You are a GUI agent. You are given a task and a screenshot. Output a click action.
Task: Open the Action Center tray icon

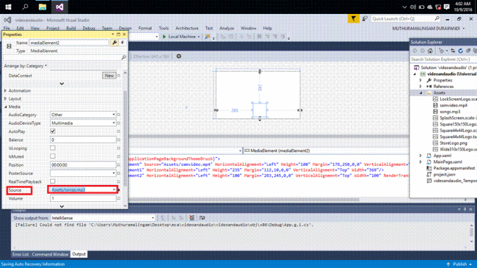pyautogui.click(x=447, y=7)
